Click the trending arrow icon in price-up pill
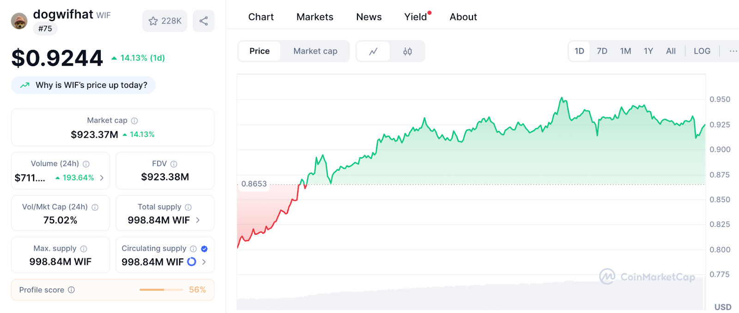The height and width of the screenshot is (313, 739). point(25,85)
